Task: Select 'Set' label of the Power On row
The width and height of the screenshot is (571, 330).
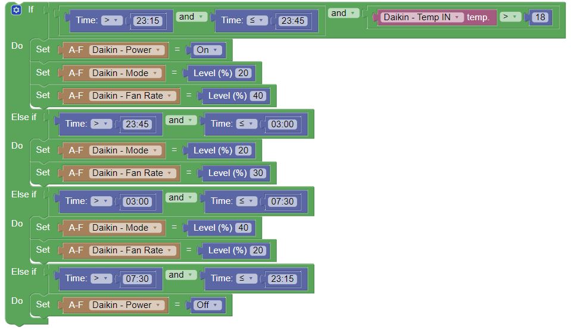Action: (43, 49)
